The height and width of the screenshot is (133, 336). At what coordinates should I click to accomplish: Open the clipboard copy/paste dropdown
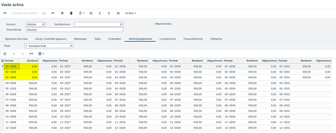point(82,13)
